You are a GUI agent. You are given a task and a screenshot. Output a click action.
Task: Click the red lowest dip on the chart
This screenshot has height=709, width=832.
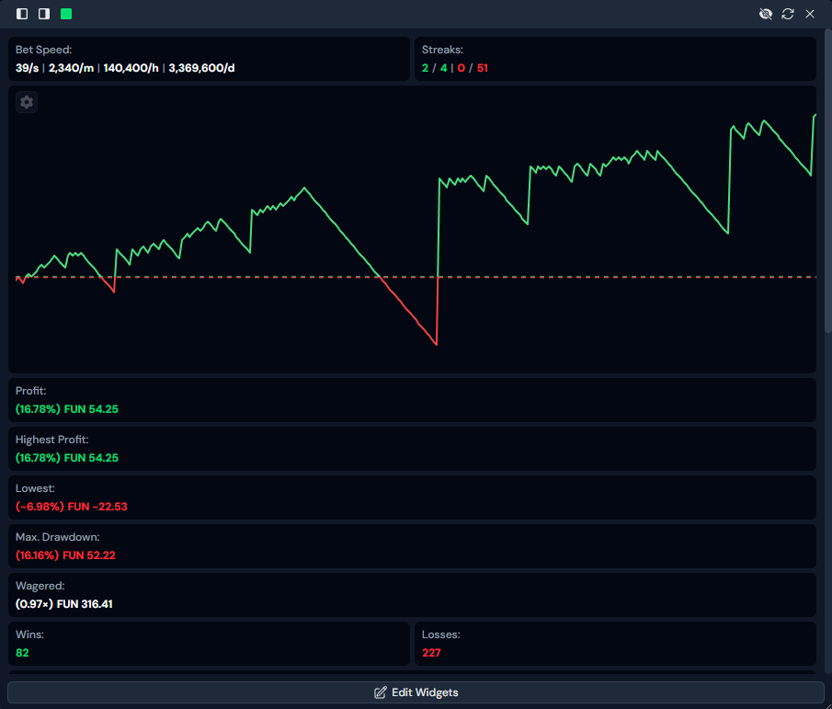coord(436,343)
